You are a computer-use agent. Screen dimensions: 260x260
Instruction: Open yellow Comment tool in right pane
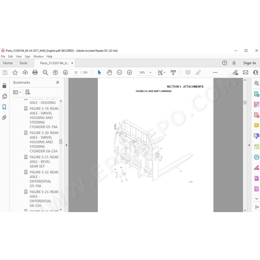point(257,126)
